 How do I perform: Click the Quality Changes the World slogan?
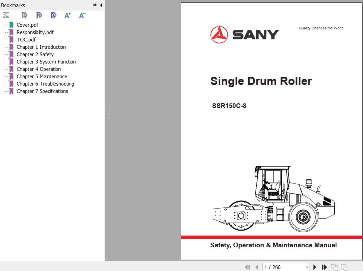point(321,28)
